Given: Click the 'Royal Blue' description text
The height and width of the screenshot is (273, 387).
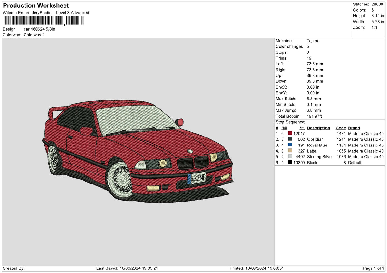Looking at the screenshot, I should tap(317, 145).
